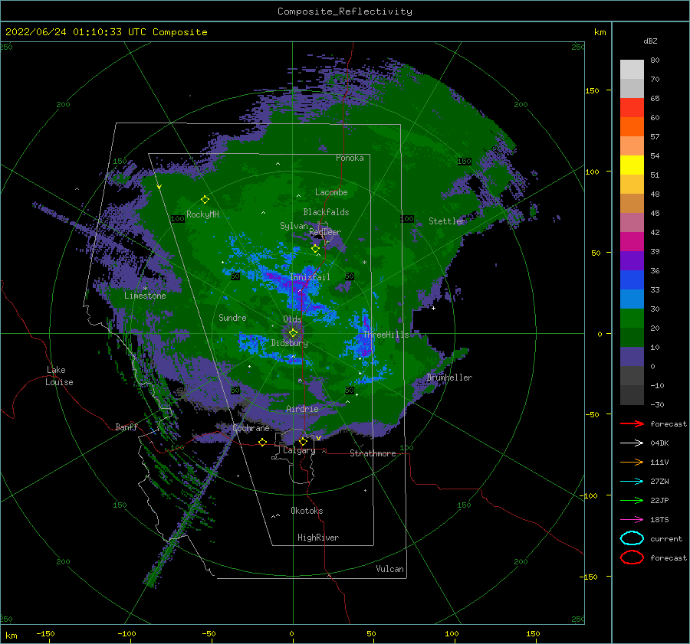Click the ThreeHills label
The height and width of the screenshot is (644, 690).
(386, 335)
